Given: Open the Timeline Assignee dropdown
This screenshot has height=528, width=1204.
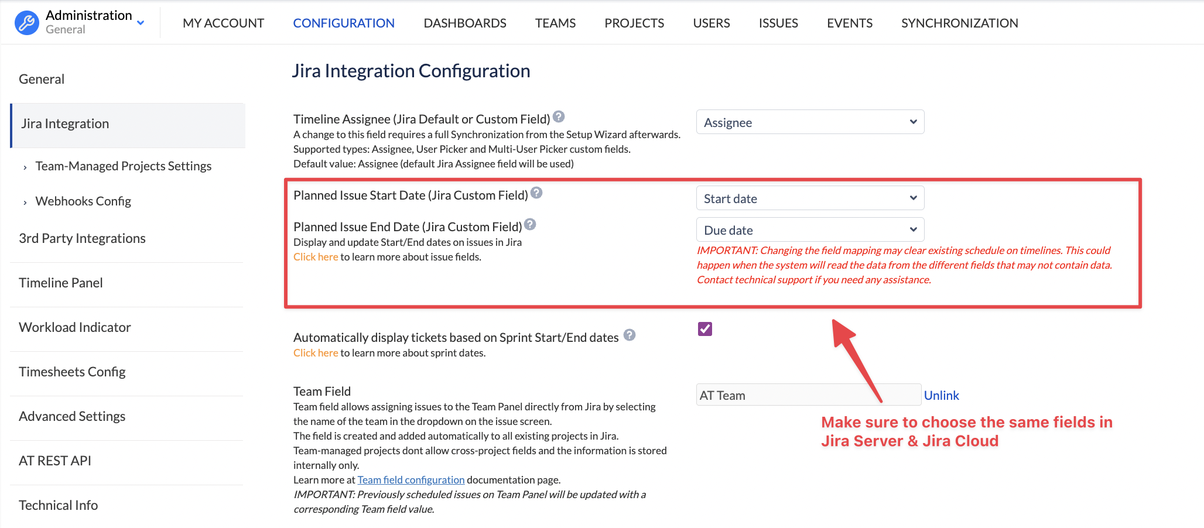Looking at the screenshot, I should [810, 122].
